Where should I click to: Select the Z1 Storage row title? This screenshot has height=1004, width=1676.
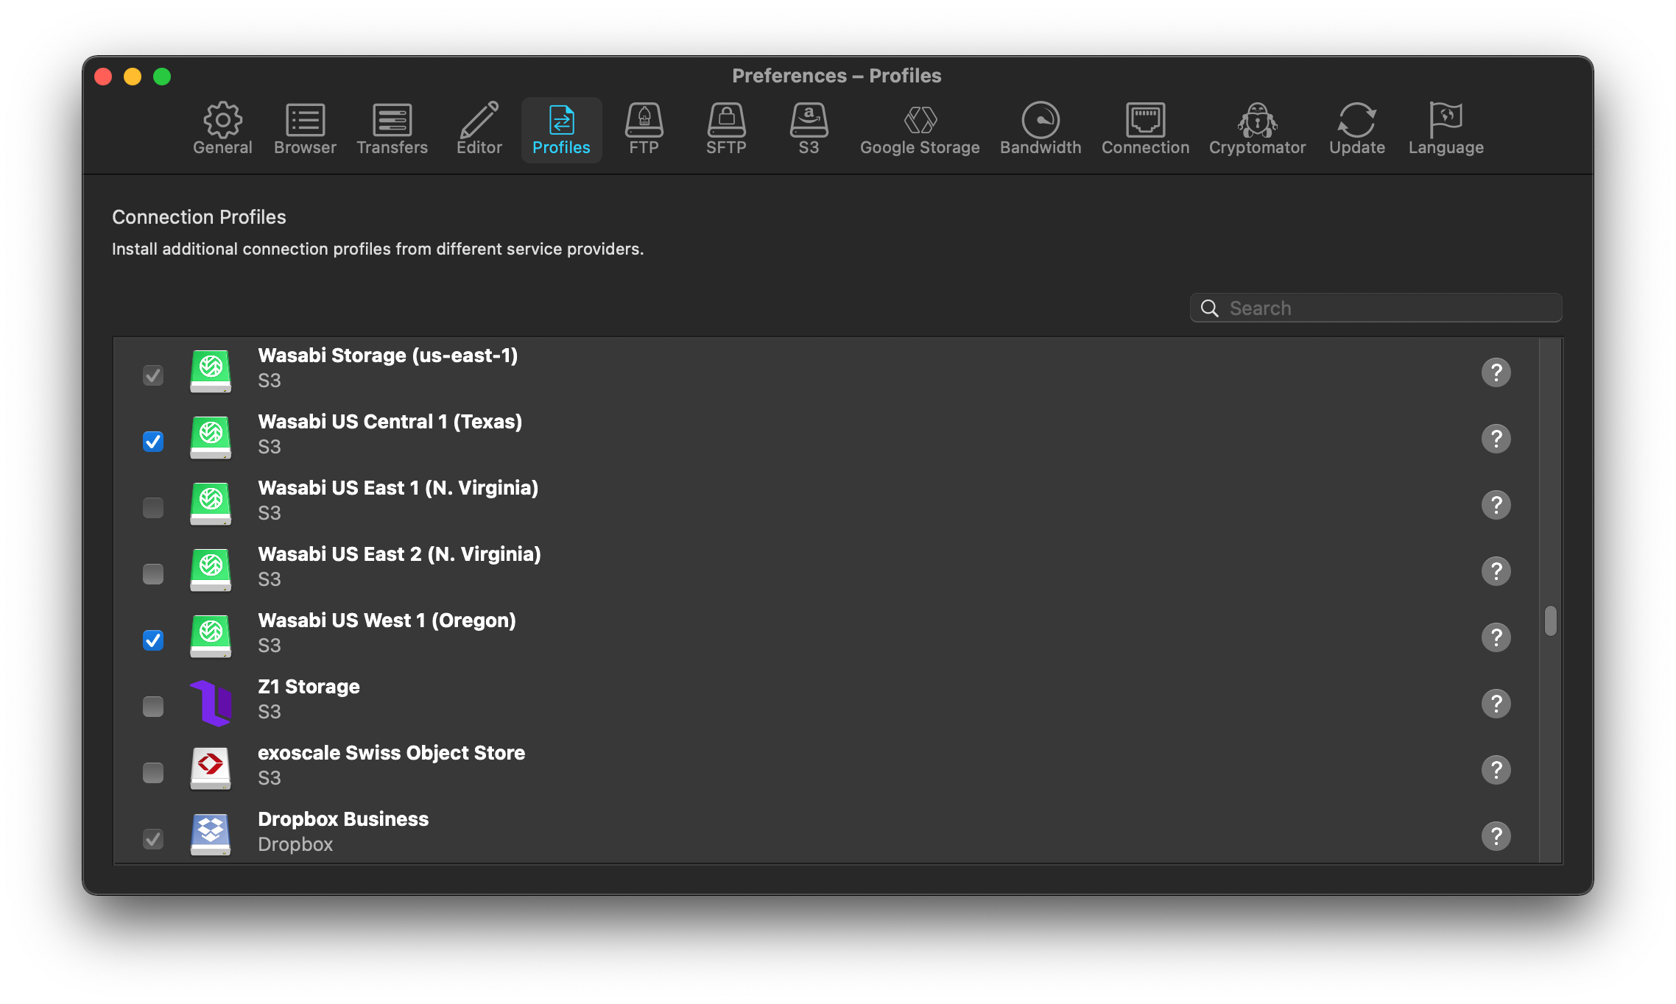[309, 687]
